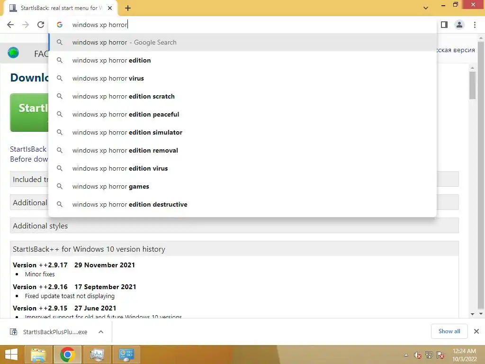Close the downloads bar
This screenshot has width=485, height=364.
pos(476,331)
